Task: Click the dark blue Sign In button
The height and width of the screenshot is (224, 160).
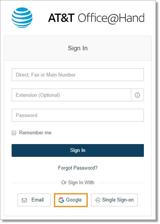Action: 78,150
